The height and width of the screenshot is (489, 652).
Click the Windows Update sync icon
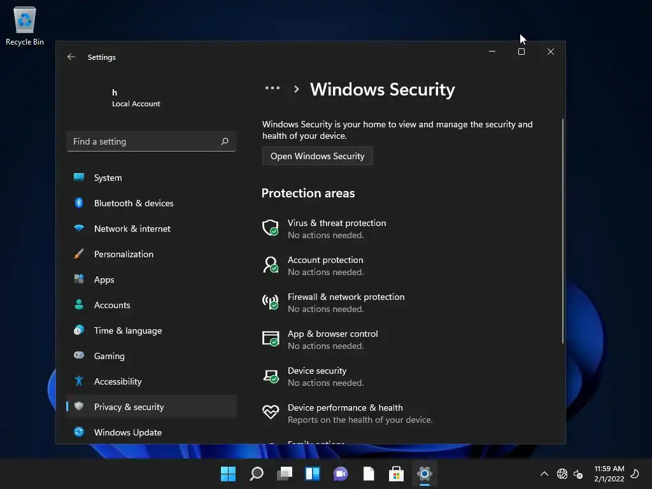pos(78,432)
